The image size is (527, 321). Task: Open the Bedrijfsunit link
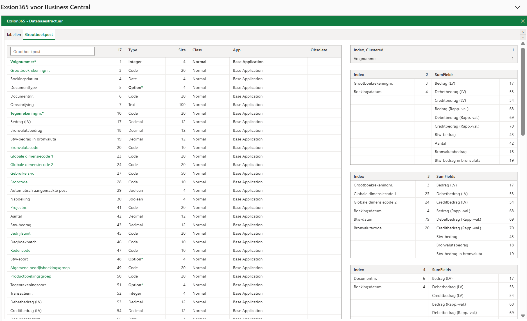(21, 233)
